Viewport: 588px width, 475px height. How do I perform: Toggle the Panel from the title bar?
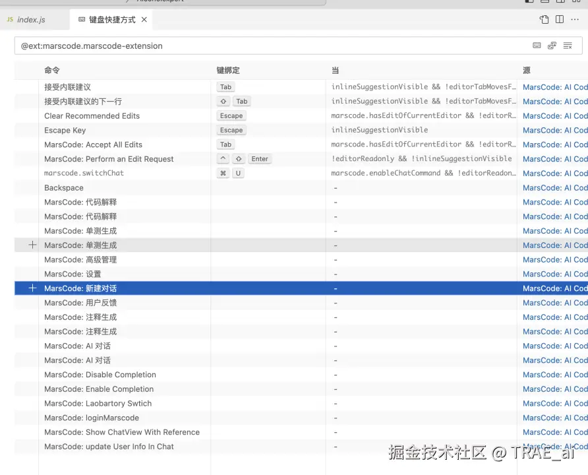pos(544,2)
